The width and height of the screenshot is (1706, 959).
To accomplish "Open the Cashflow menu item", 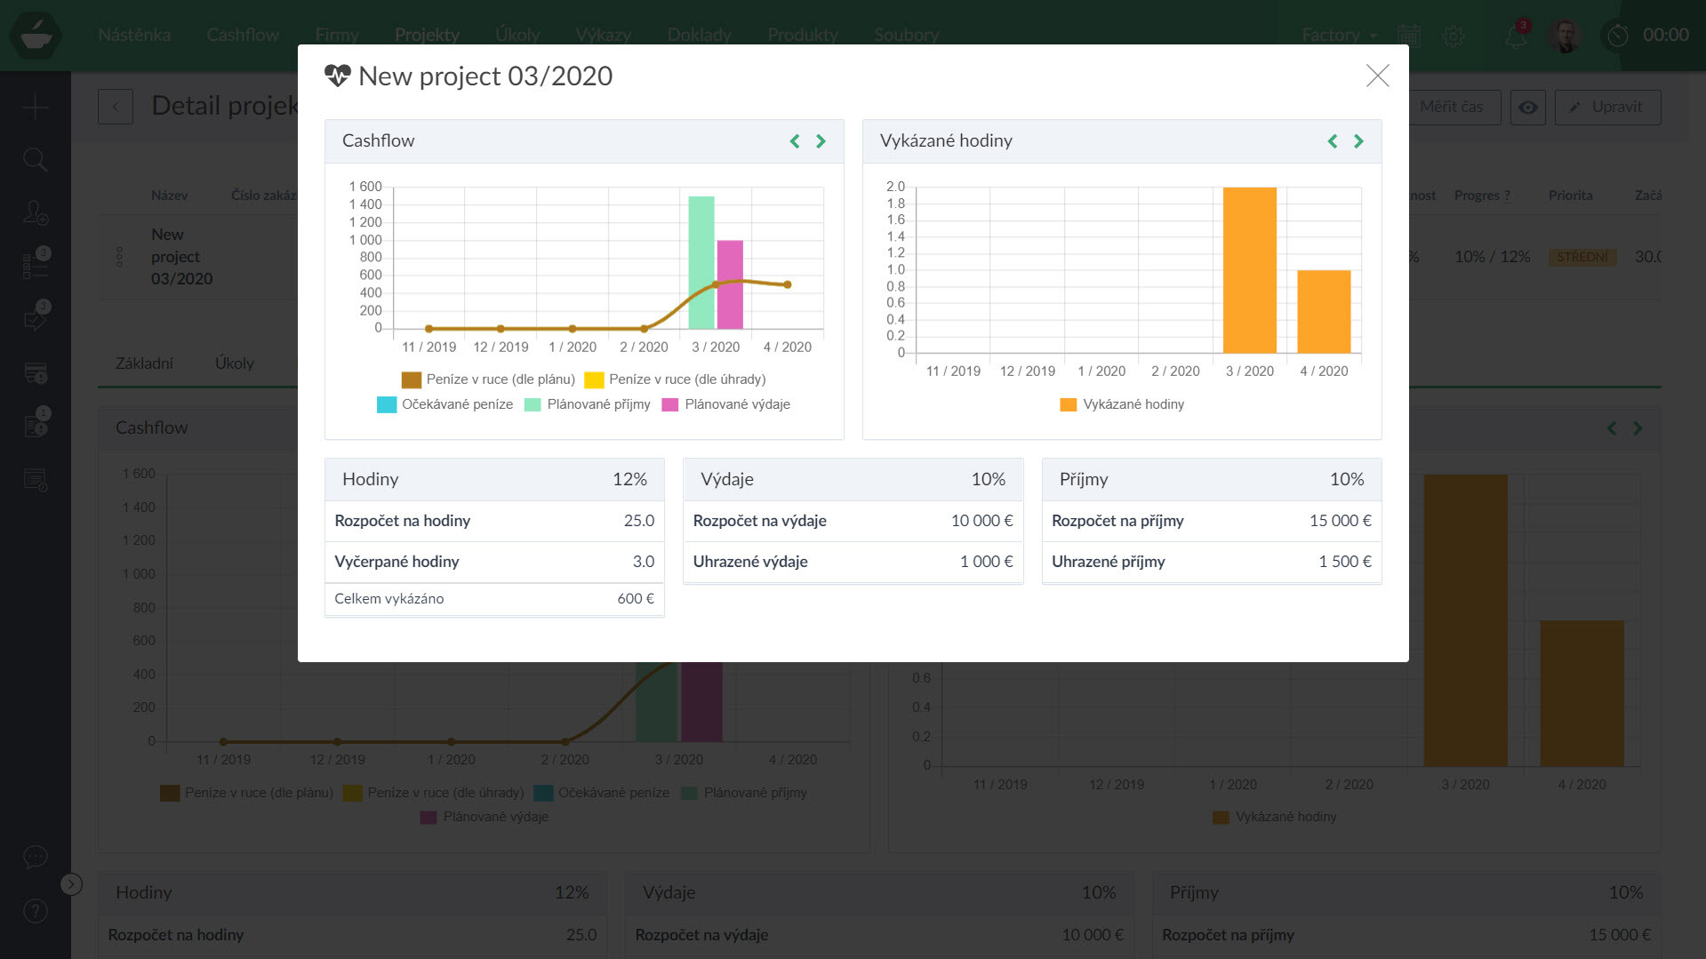I will point(242,36).
